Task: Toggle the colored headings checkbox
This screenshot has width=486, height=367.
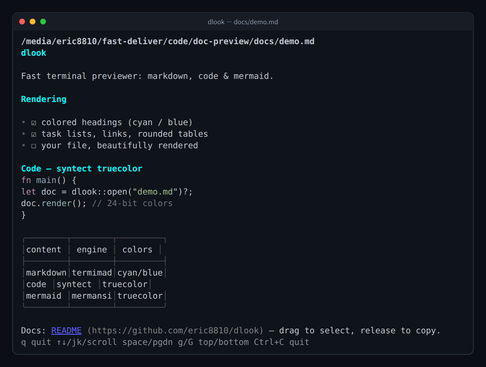Action: pos(34,123)
